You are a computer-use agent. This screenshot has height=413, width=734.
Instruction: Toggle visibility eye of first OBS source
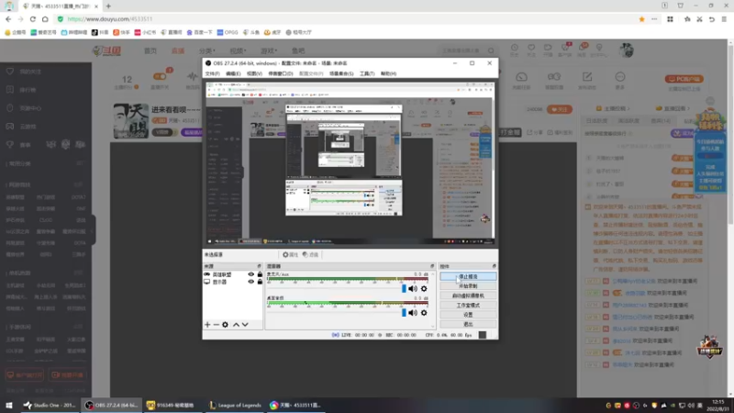pos(250,274)
